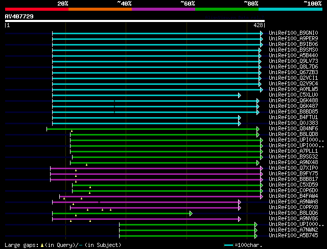Select the query name AV407729
This screenshot has width=327, height=249.
pos(19,16)
